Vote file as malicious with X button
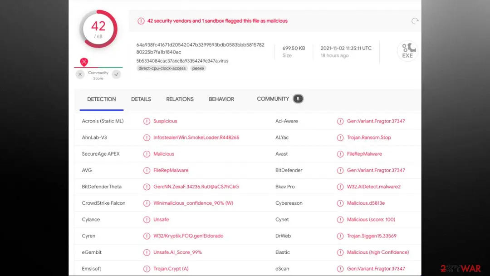Image resolution: width=490 pixels, height=276 pixels. (80, 74)
